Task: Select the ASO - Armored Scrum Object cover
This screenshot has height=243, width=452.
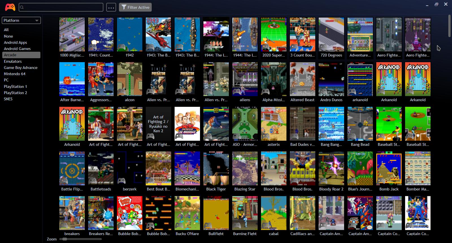Action: [245, 124]
